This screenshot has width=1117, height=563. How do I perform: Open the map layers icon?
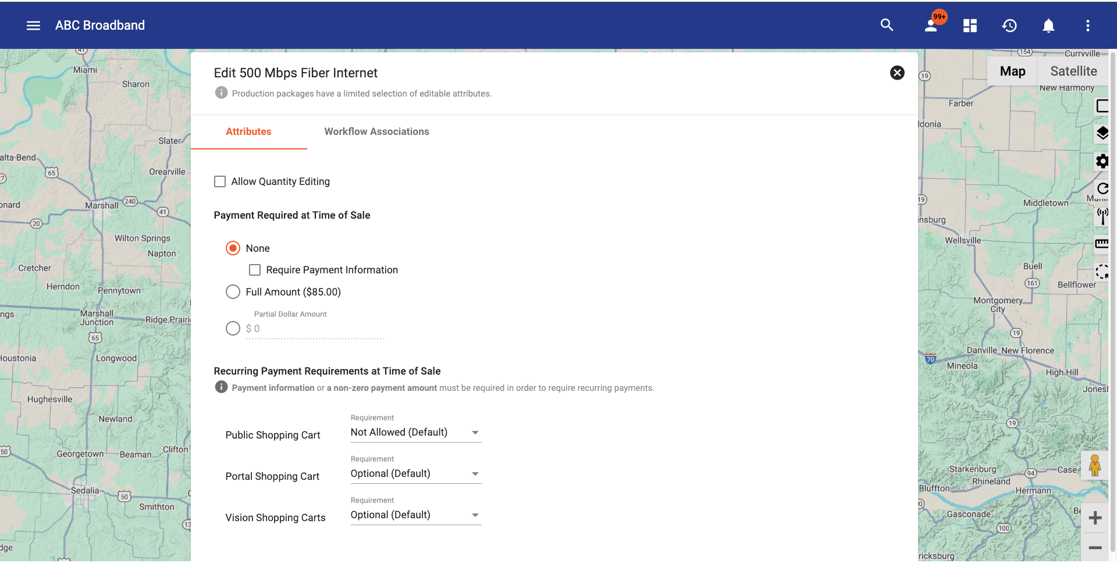[1102, 133]
